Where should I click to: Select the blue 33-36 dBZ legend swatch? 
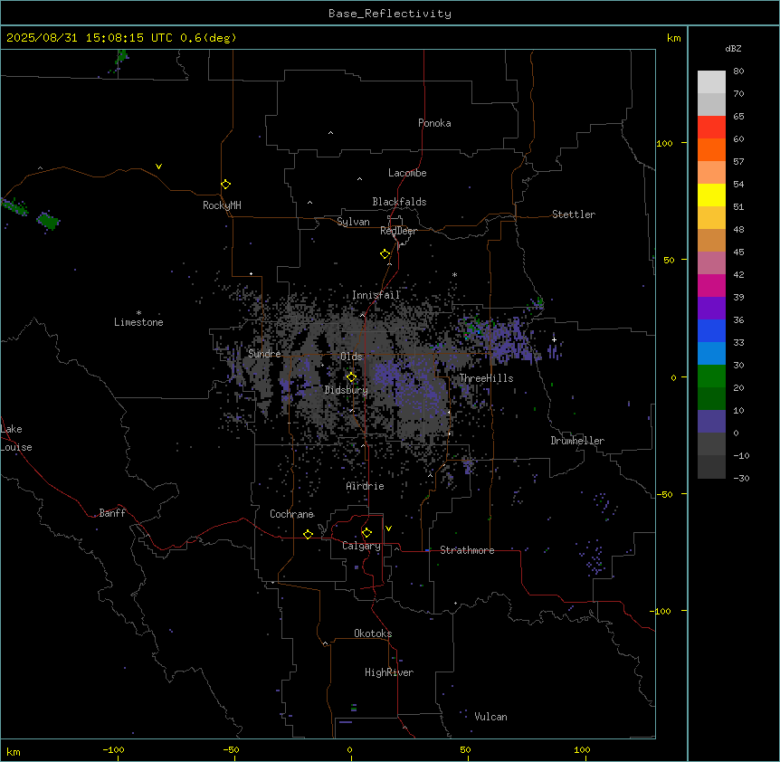711,330
